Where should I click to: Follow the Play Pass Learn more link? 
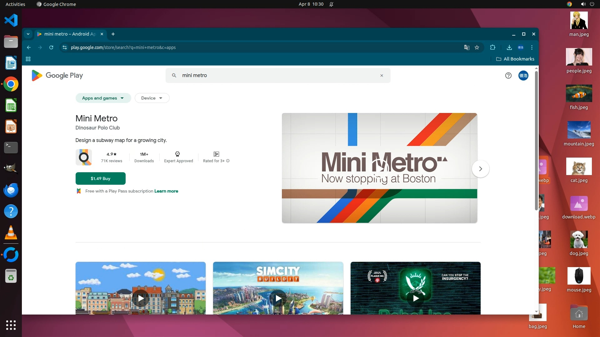click(x=166, y=191)
